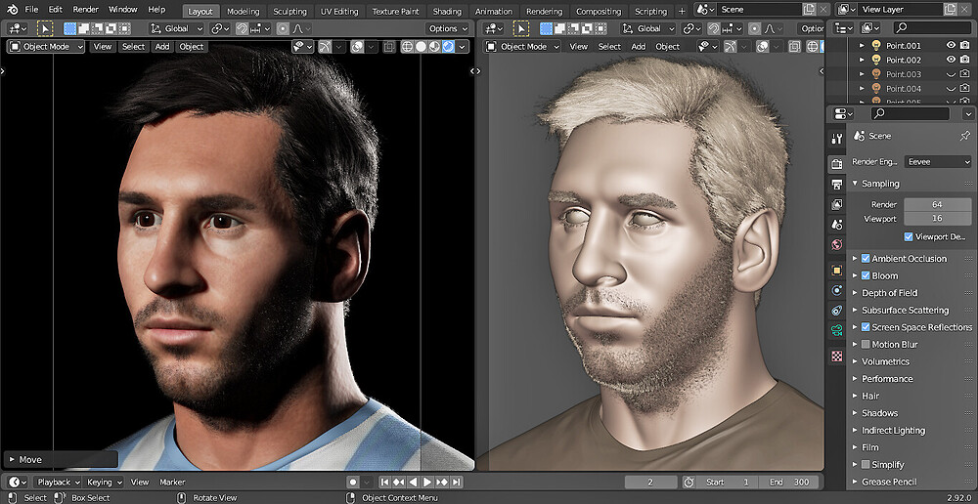Switch to Compositing workspace tab
The height and width of the screenshot is (504, 978).
599,11
